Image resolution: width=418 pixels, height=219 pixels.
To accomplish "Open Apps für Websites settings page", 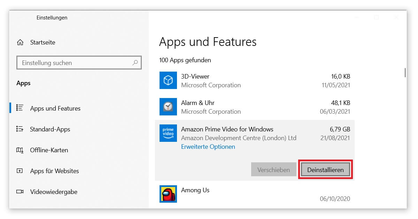I will [x=54, y=171].
